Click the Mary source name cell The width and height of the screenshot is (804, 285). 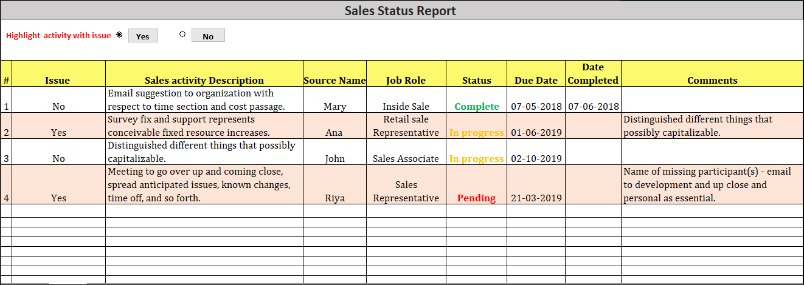[x=334, y=106]
